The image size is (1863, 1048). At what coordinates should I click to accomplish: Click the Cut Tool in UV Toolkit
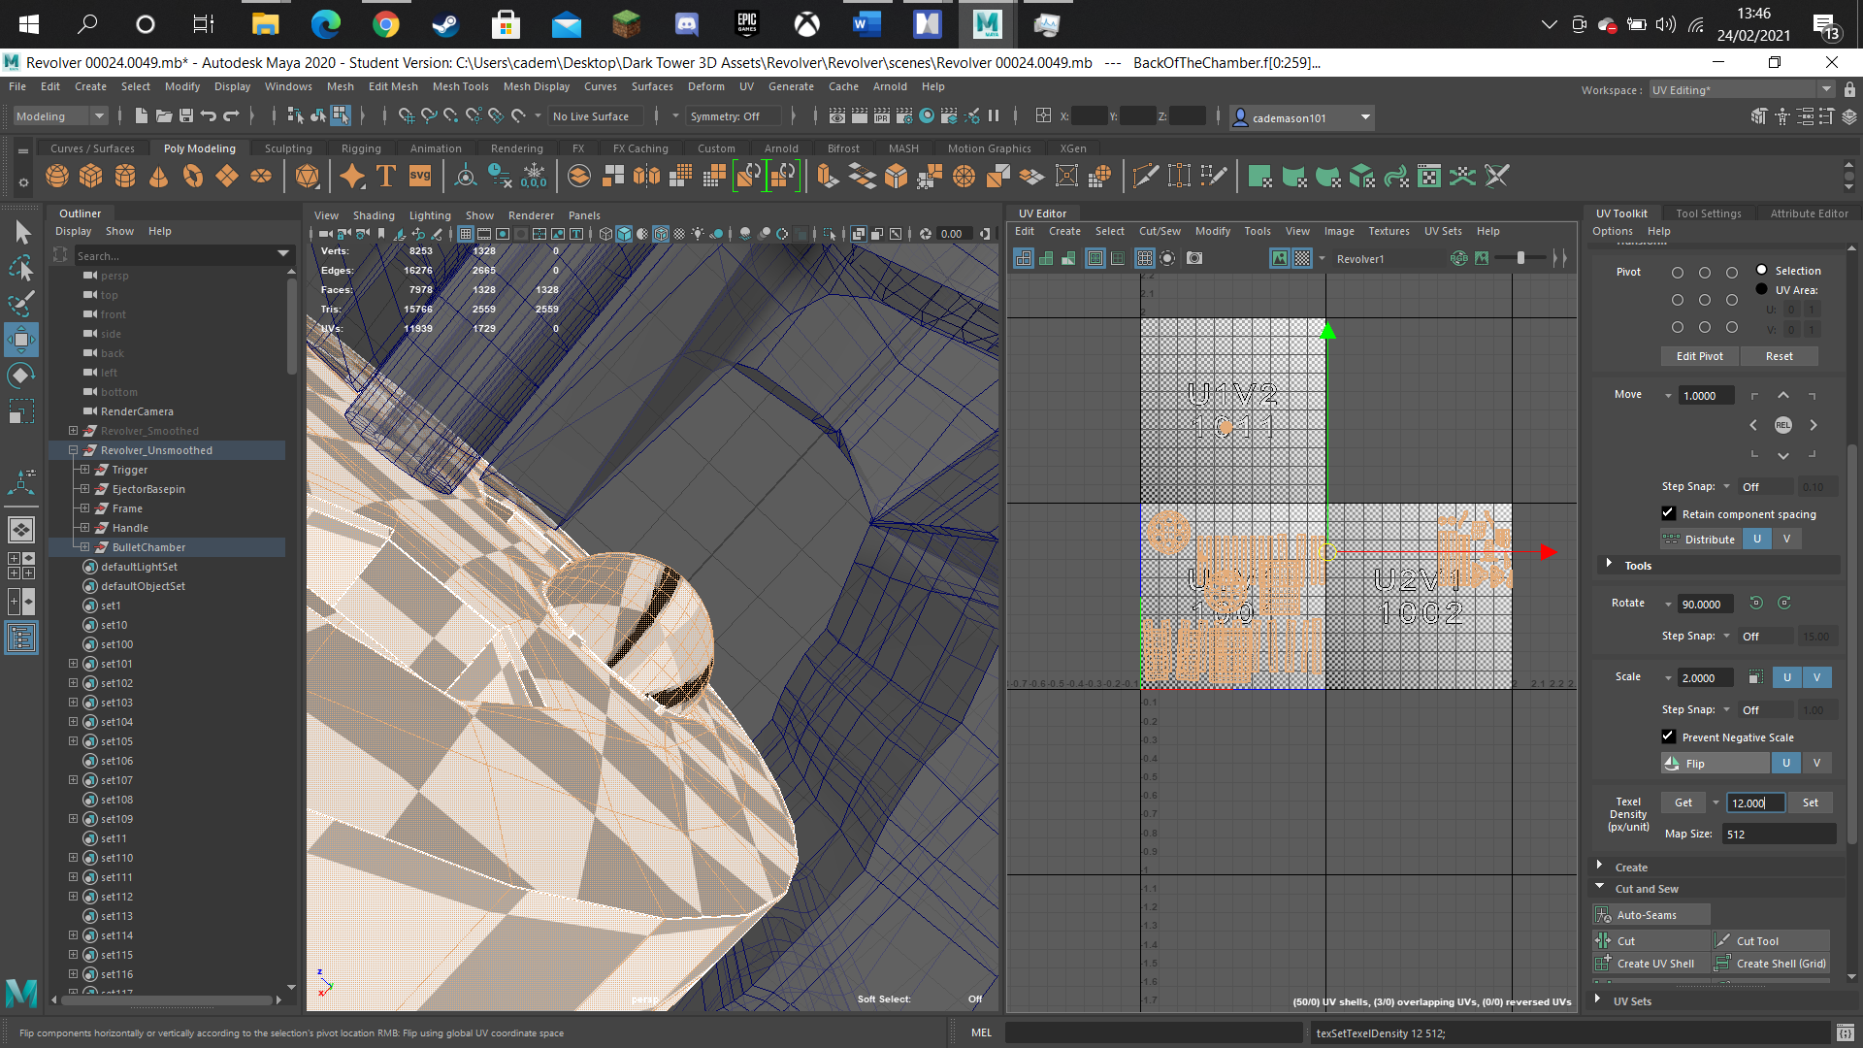1771,941
